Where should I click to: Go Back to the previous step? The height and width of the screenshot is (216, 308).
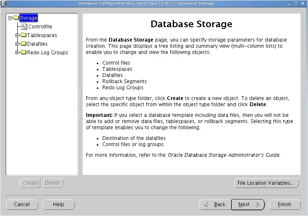tap(215, 204)
